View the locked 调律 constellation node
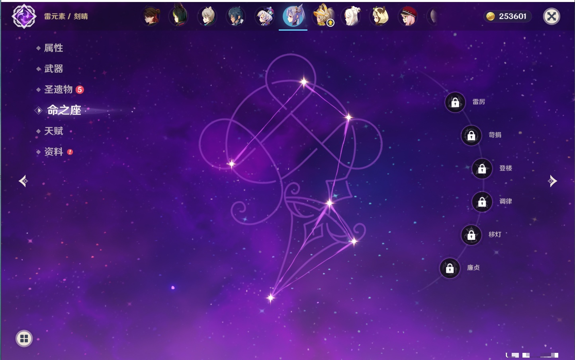Viewport: 575px width, 360px height. tap(482, 202)
